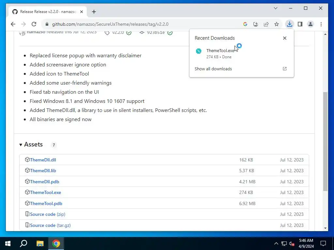Close the Recent Downloads popup
This screenshot has width=334, height=250.
click(284, 38)
